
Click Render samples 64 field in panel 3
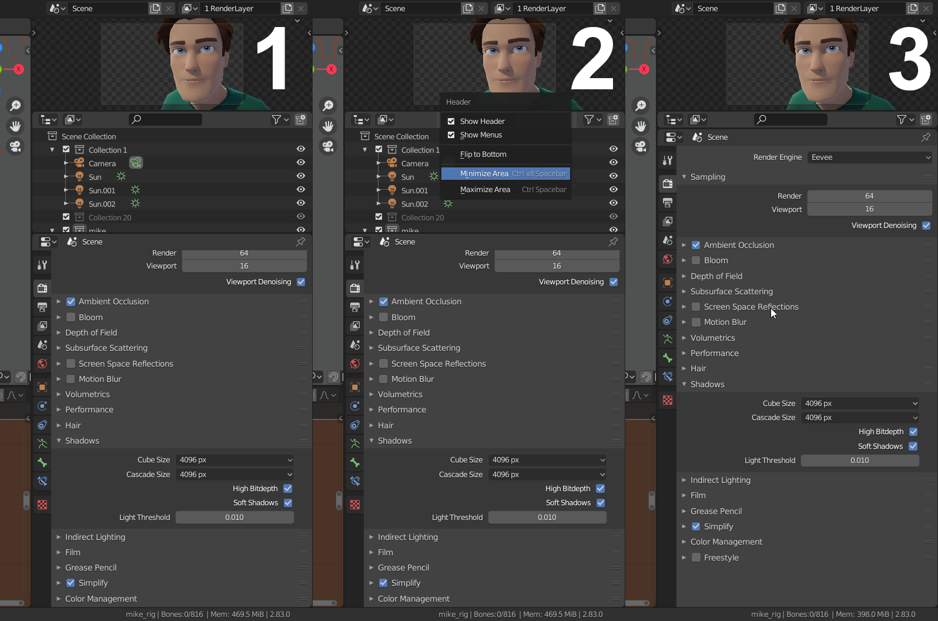coord(869,196)
